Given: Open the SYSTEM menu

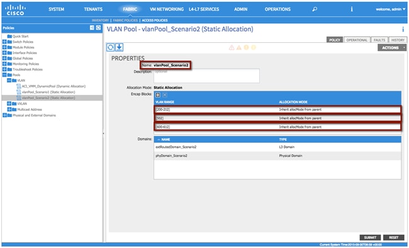Looking at the screenshot, I should tap(56, 9).
